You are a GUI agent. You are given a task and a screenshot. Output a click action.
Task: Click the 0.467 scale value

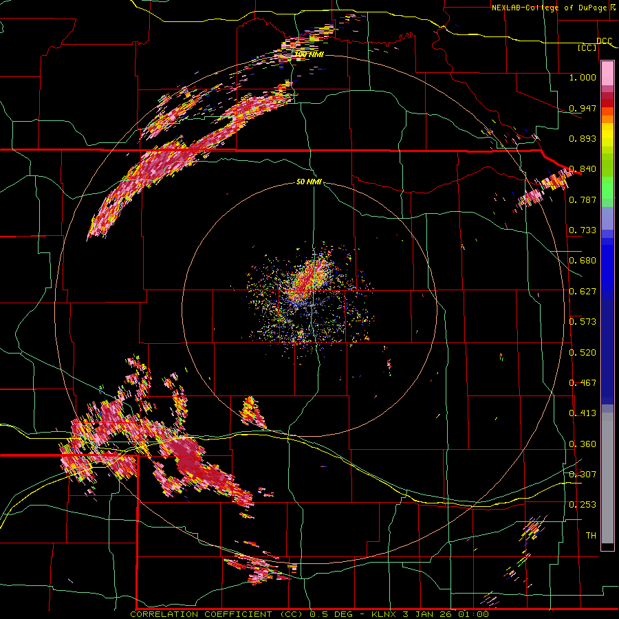coord(583,383)
